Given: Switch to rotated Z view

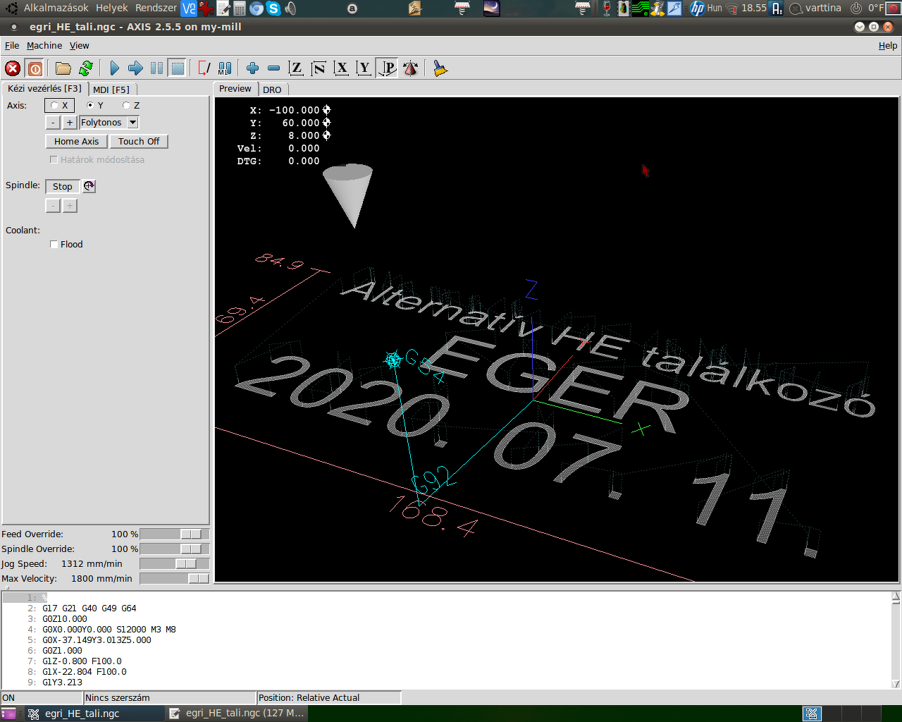Looking at the screenshot, I should coord(319,68).
